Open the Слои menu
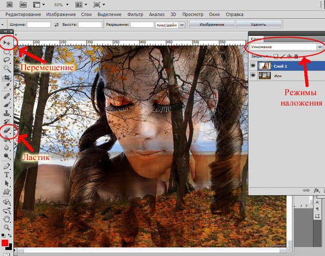 tap(86, 15)
